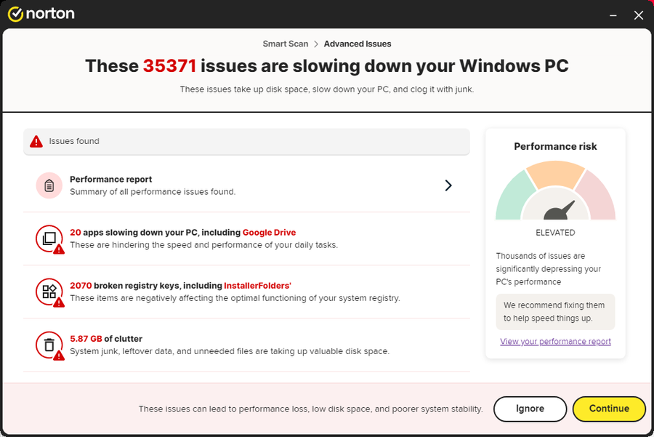
Task: Go back to Smart Scan breadcrumb
Action: coord(286,44)
